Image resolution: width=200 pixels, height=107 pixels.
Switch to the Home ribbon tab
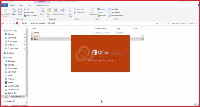(13, 5)
